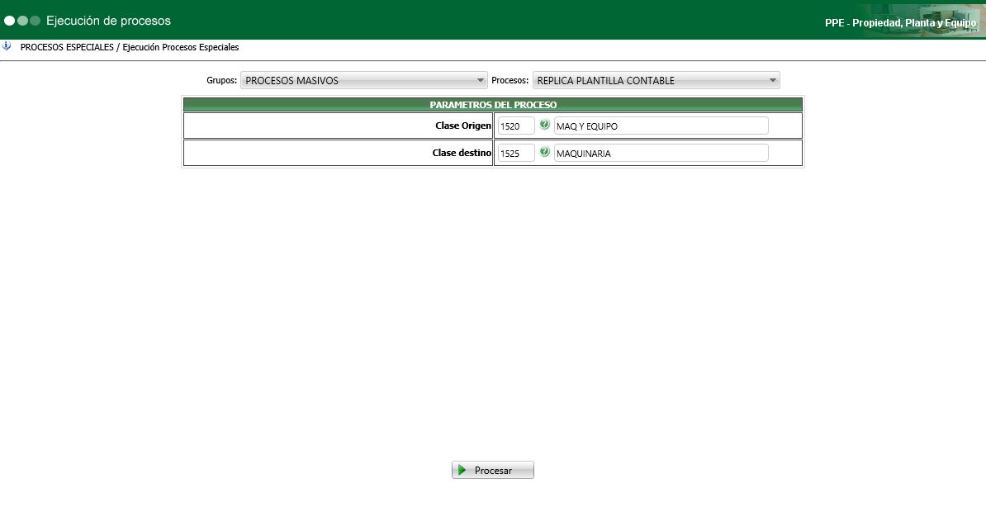Click the Clase Origen label

coord(462,126)
